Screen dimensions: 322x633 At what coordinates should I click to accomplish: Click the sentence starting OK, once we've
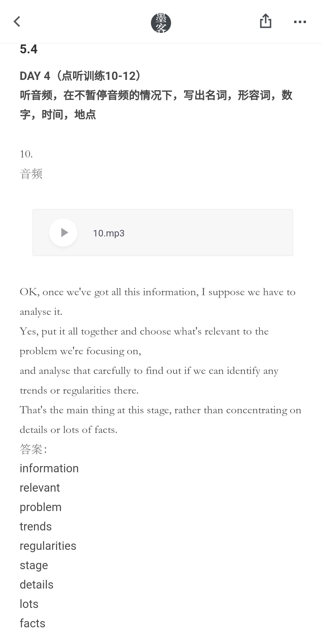[158, 302]
